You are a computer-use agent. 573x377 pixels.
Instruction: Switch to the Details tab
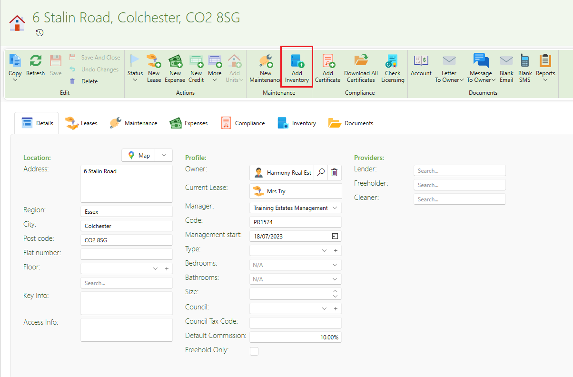(x=37, y=123)
